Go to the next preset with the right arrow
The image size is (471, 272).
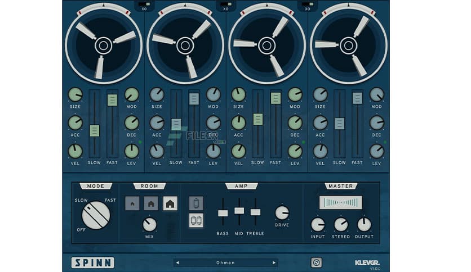coord(274,262)
